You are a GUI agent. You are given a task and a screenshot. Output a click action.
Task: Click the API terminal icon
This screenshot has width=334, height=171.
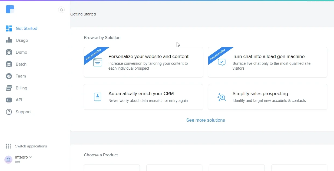coord(9,100)
